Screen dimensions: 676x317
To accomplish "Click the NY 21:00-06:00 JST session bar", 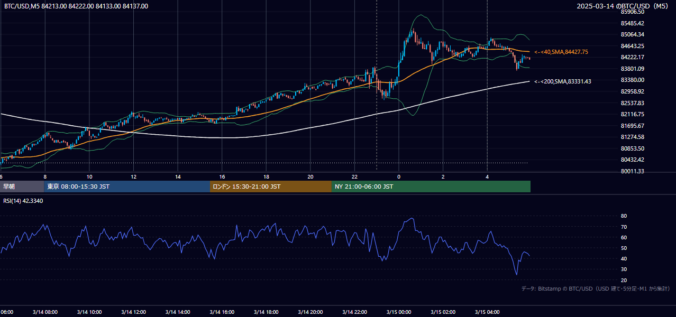I will click(431, 187).
